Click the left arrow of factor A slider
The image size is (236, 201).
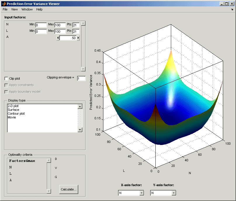[58, 38]
